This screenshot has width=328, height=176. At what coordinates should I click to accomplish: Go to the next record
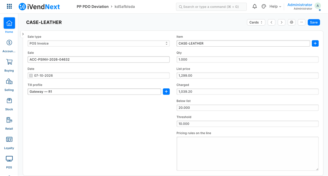point(282,22)
